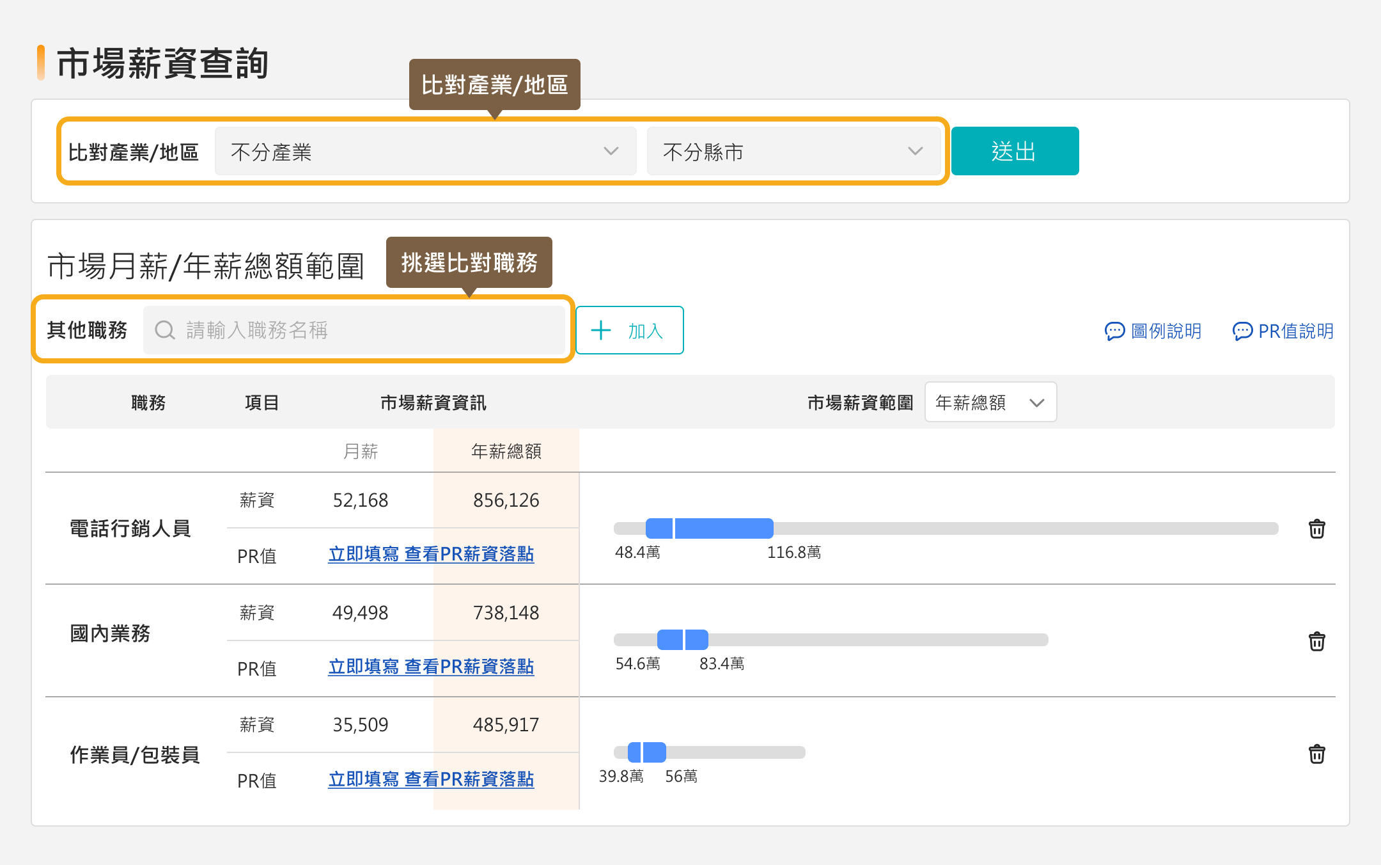Click the 市場薪資資訊 table header
1381x865 pixels.
pos(433,402)
